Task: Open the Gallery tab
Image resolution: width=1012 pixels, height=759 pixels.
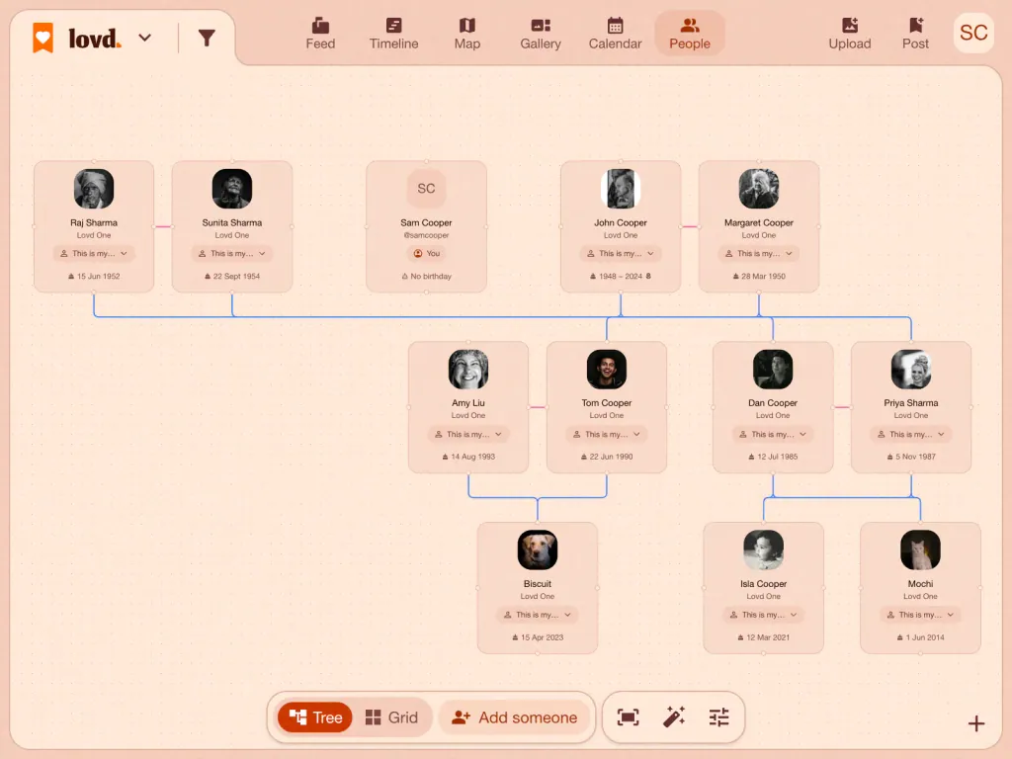Action: pos(541,35)
